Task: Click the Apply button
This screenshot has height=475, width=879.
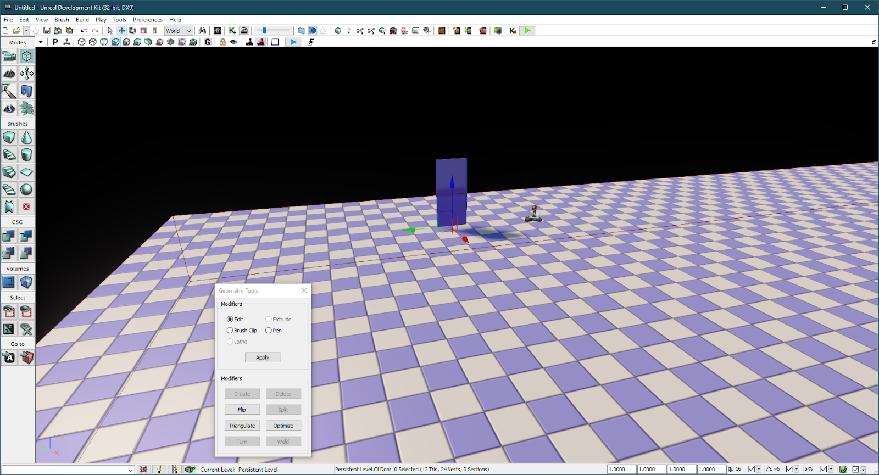Action: 263,357
